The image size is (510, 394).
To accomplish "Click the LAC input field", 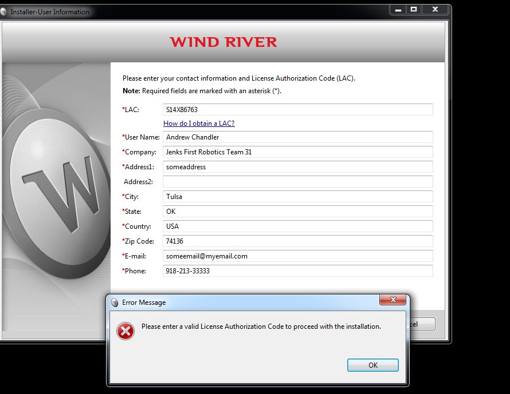I will pyautogui.click(x=298, y=110).
